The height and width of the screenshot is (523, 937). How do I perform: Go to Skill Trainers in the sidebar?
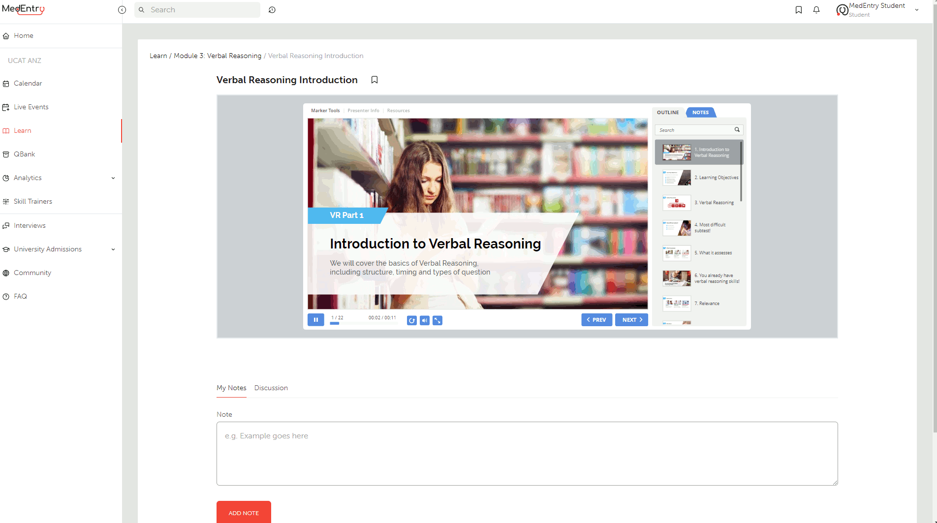click(32, 201)
